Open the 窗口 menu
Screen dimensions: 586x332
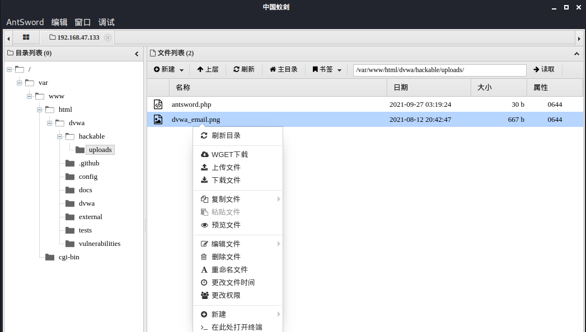(x=83, y=22)
